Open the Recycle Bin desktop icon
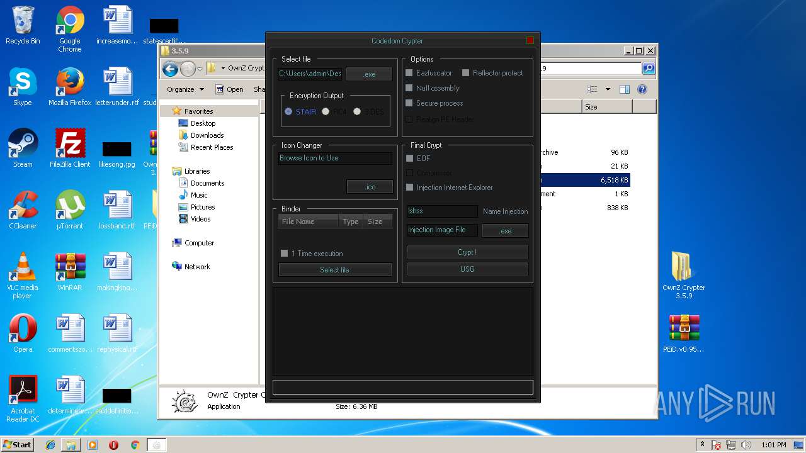The height and width of the screenshot is (453, 806). coord(23,25)
